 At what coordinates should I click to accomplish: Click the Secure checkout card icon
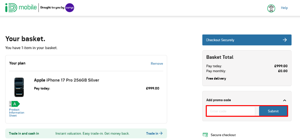[x=205, y=135]
